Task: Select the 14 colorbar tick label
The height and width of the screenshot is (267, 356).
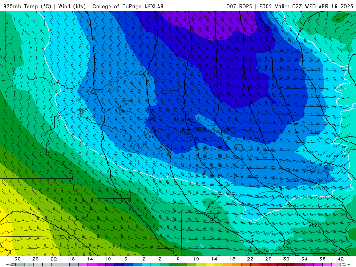Action: pyautogui.click(x=214, y=259)
